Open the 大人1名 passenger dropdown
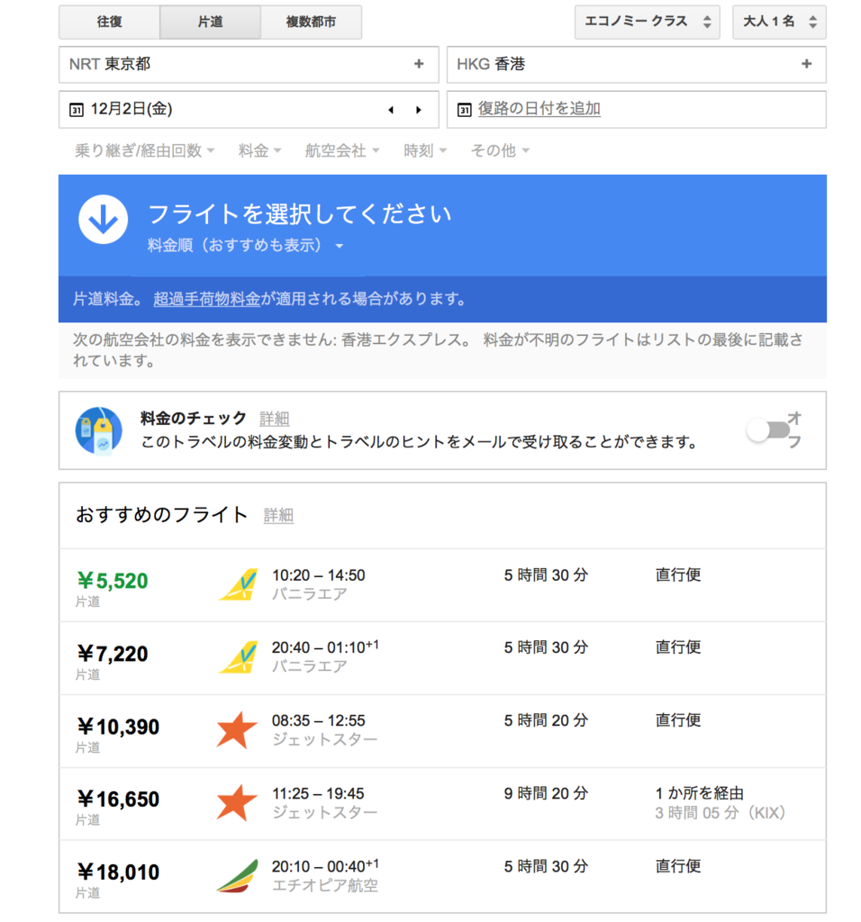 coord(779,22)
